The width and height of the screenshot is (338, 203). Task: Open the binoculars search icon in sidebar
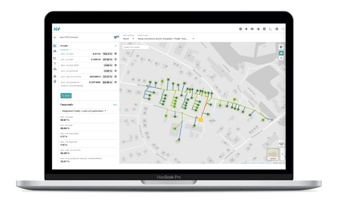[55, 51]
